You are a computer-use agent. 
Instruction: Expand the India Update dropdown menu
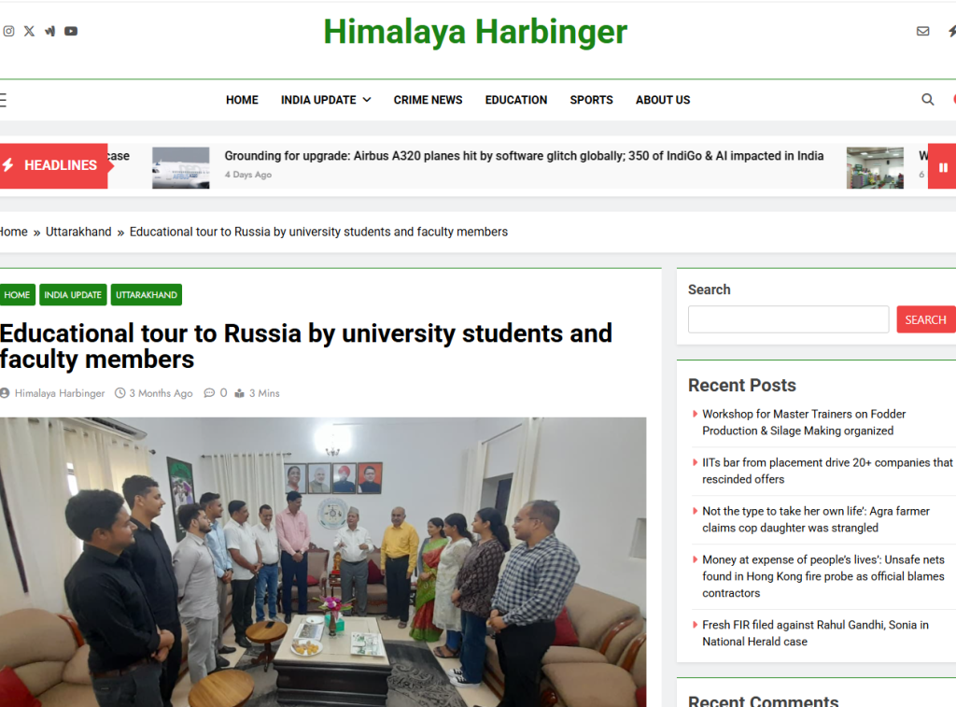(x=326, y=100)
